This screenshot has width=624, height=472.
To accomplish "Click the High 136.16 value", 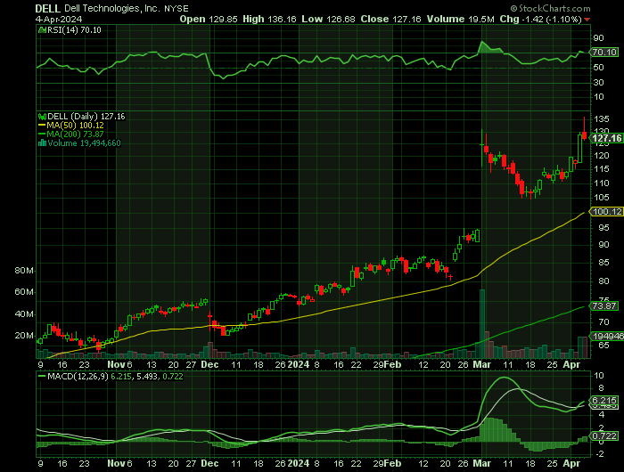I will click(x=269, y=19).
